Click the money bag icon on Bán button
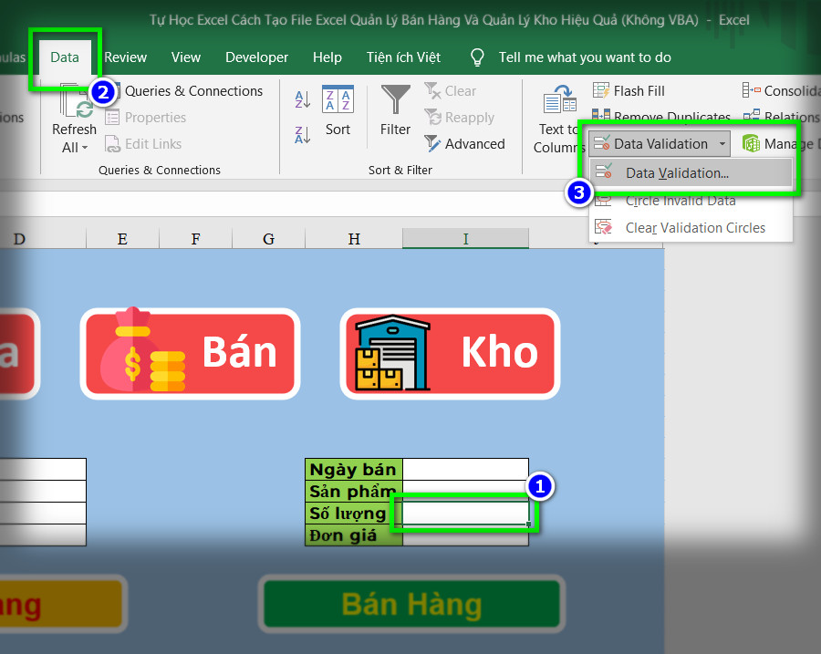Image resolution: width=821 pixels, height=654 pixels. (x=142, y=349)
